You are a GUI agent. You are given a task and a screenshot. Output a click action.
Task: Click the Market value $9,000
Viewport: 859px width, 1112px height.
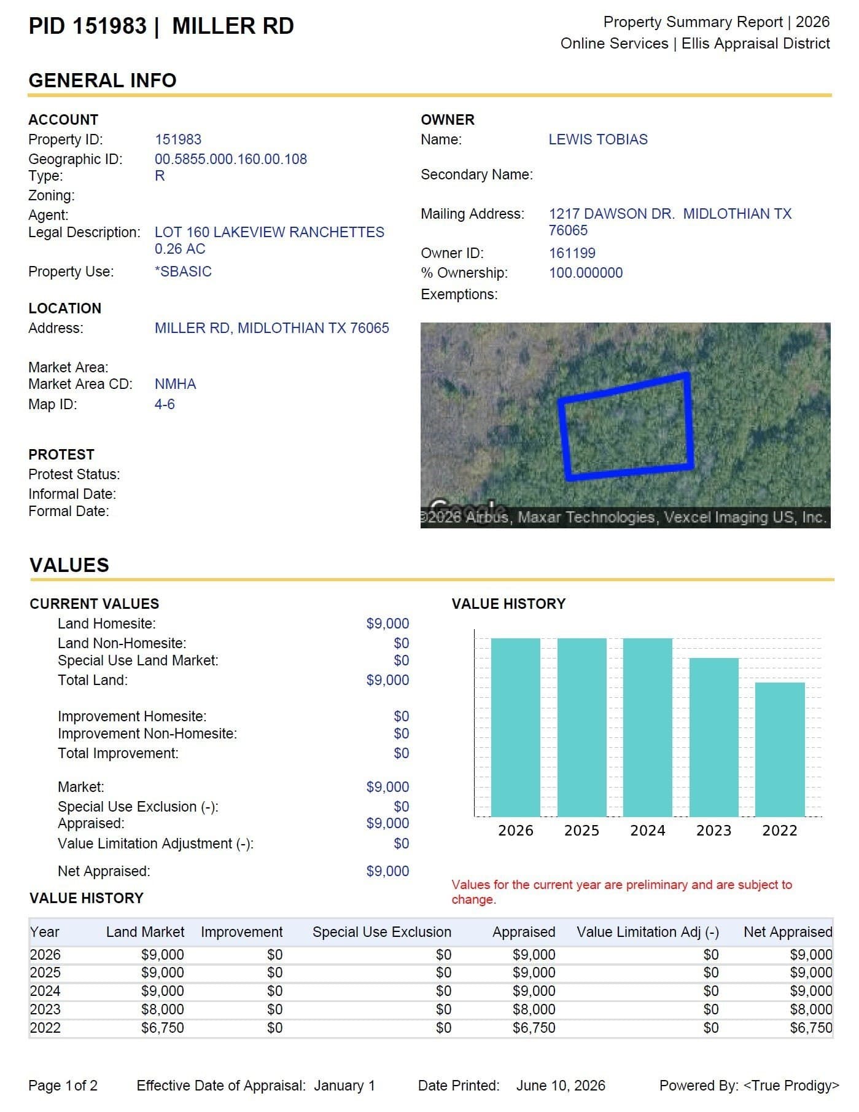coord(387,787)
